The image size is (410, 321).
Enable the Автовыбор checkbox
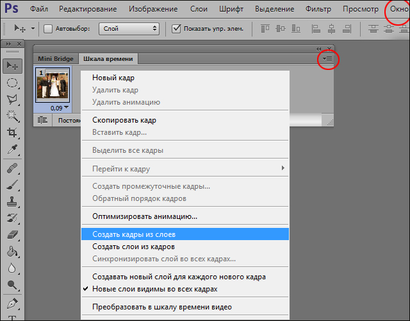(x=48, y=28)
